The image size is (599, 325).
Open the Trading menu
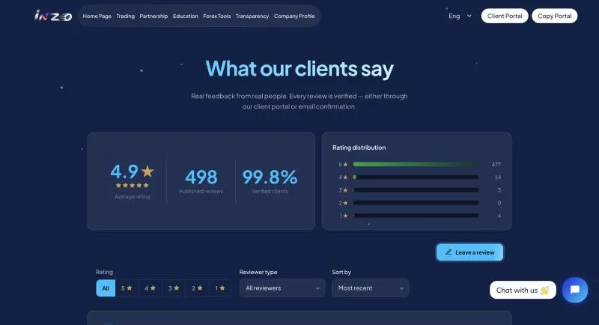tap(125, 16)
